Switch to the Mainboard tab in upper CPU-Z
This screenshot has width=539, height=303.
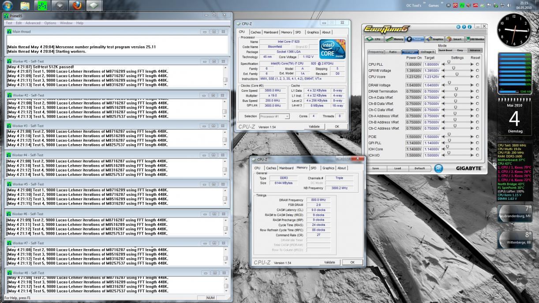[x=271, y=32]
